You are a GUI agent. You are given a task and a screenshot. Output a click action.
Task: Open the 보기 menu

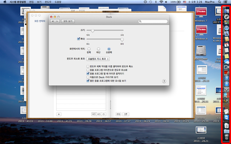39,2
